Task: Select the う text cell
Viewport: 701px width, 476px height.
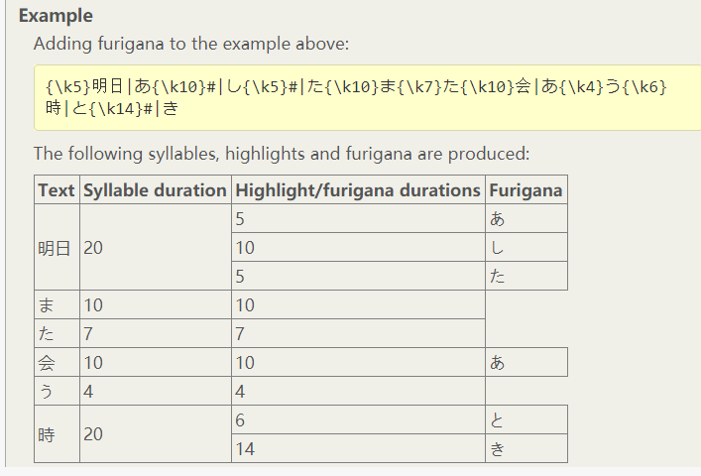Action: [57, 391]
